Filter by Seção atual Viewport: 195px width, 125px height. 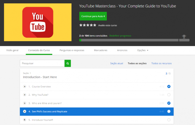pyautogui.click(x=116, y=63)
